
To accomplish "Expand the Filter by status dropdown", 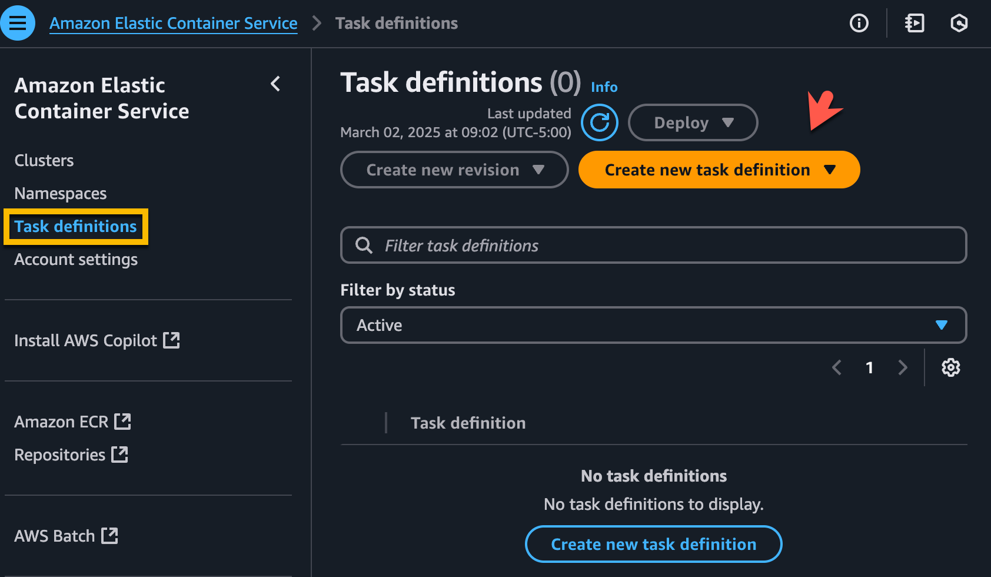I will (653, 325).
